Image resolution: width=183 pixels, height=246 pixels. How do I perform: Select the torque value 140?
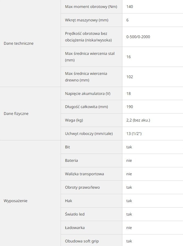pyautogui.click(x=130, y=7)
